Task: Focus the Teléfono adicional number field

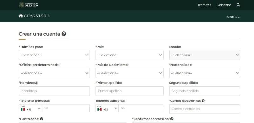Action: [x=141, y=108]
